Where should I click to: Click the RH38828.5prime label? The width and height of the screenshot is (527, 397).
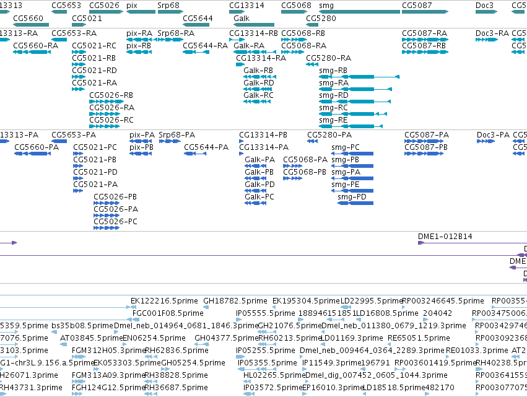(176, 375)
